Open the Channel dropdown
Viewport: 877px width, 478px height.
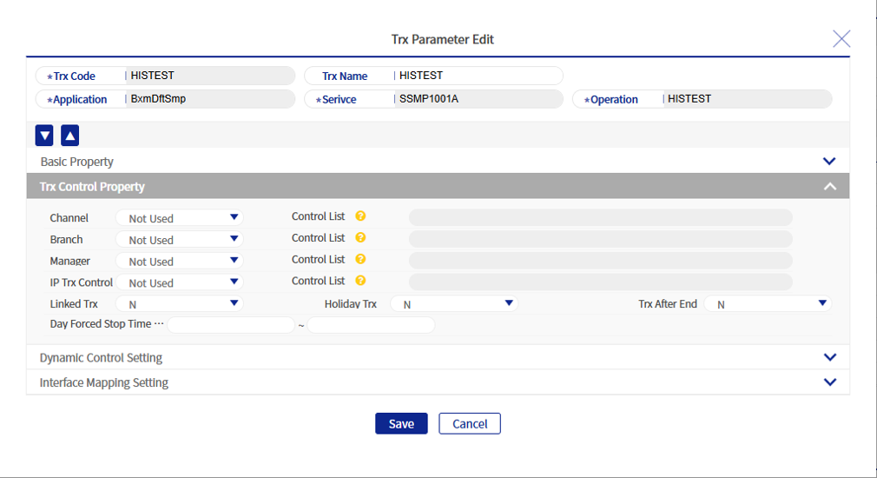pyautogui.click(x=180, y=218)
